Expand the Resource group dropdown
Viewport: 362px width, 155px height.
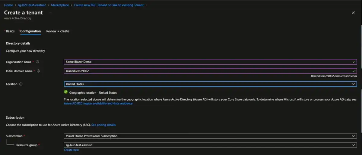coord(354,145)
